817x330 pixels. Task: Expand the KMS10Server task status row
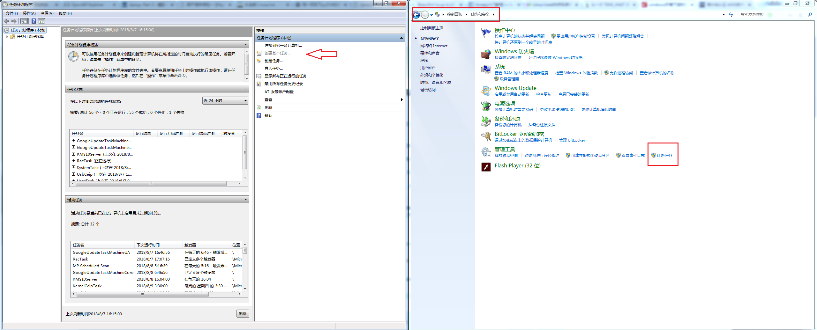pyautogui.click(x=73, y=154)
